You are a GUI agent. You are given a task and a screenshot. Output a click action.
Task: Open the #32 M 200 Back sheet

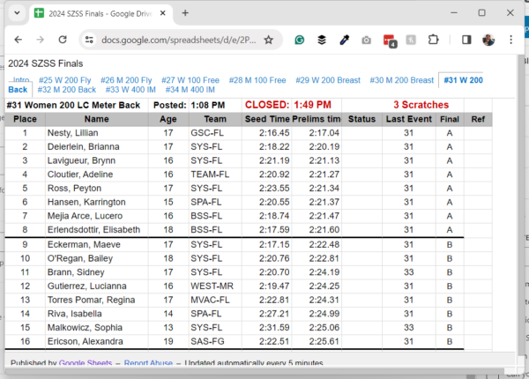click(67, 90)
